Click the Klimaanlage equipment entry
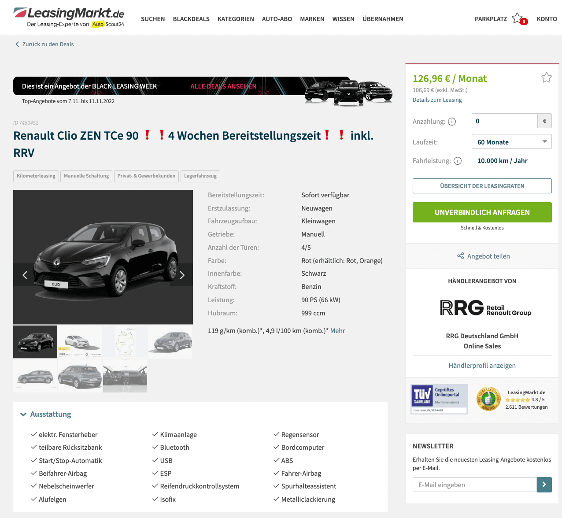 pyautogui.click(x=178, y=435)
